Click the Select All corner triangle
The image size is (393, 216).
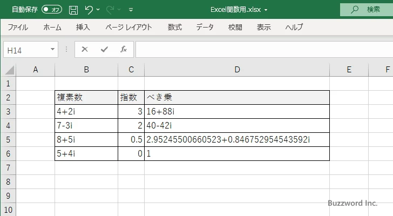coord(10,70)
